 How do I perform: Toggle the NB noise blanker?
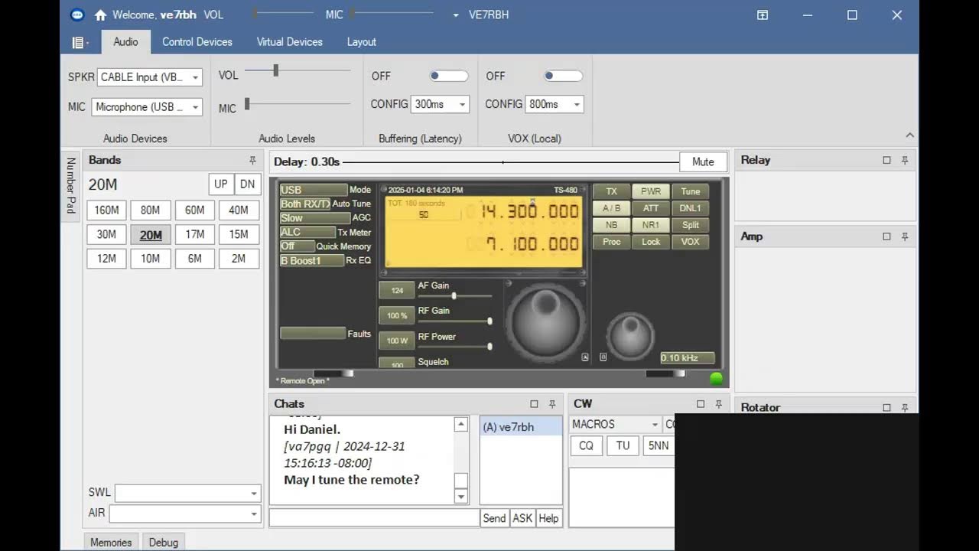click(x=611, y=225)
